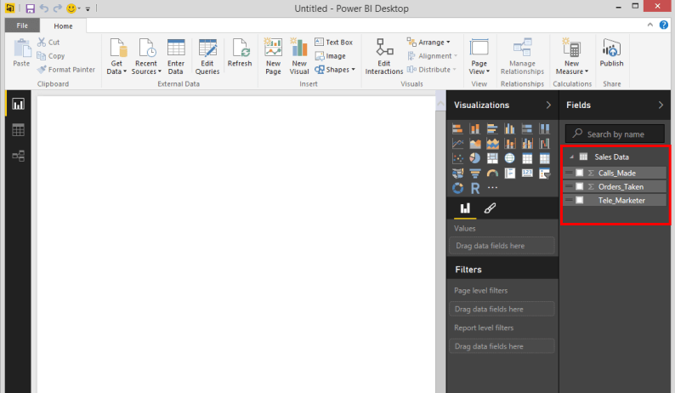Open the Arrange dropdown
This screenshot has width=675, height=393.
[x=428, y=42]
